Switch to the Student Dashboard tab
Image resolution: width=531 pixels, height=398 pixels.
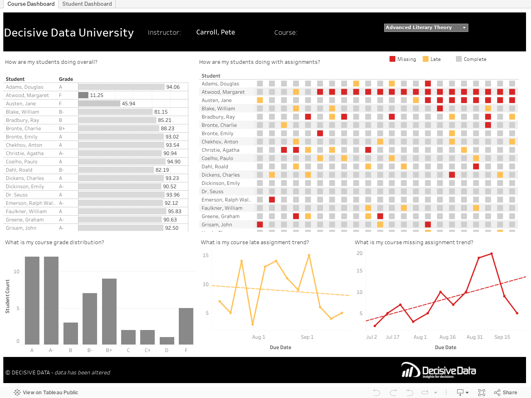[x=87, y=4]
